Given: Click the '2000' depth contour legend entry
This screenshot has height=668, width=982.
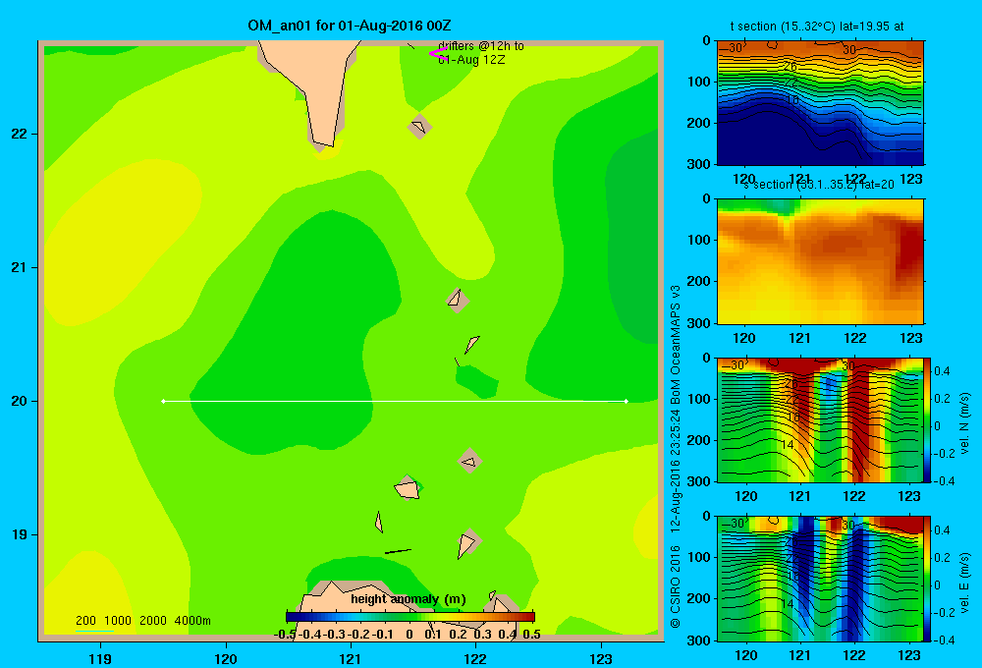Looking at the screenshot, I should 153,621.
